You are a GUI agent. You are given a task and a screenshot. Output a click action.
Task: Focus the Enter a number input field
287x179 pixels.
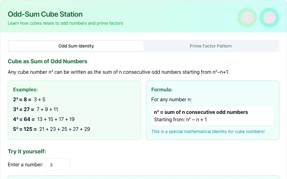(58, 164)
